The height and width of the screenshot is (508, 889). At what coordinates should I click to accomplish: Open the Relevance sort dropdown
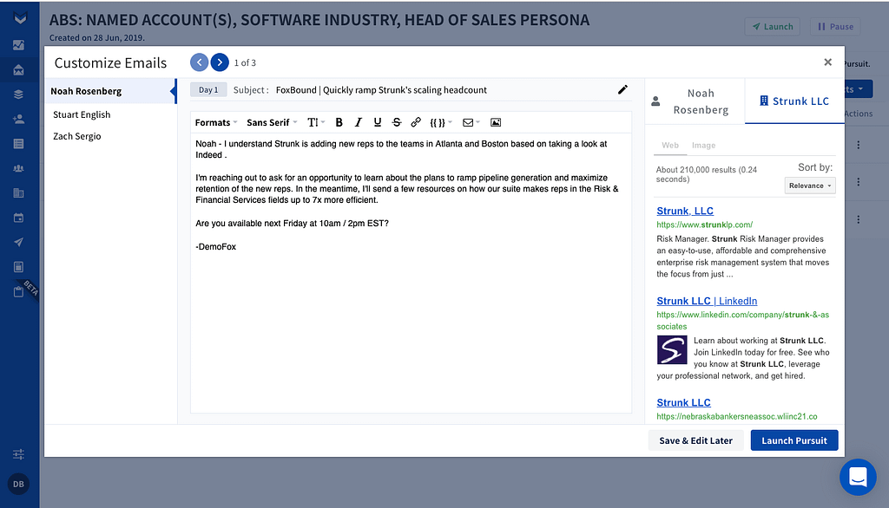point(810,186)
